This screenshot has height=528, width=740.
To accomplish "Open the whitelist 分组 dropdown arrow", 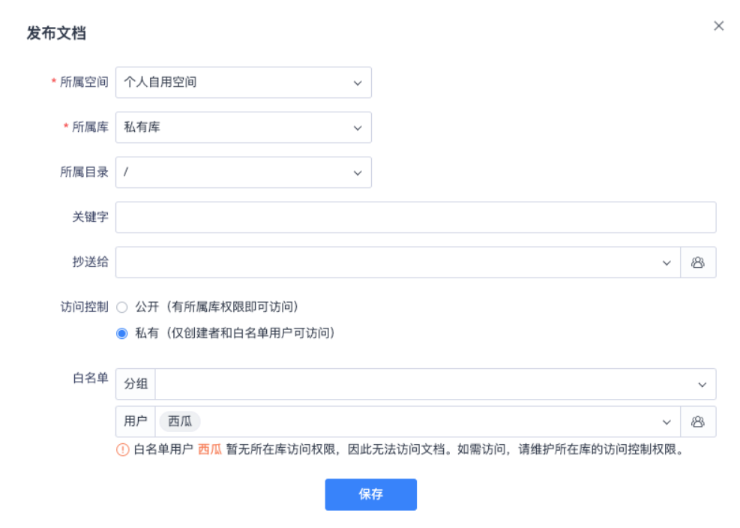I will [703, 385].
